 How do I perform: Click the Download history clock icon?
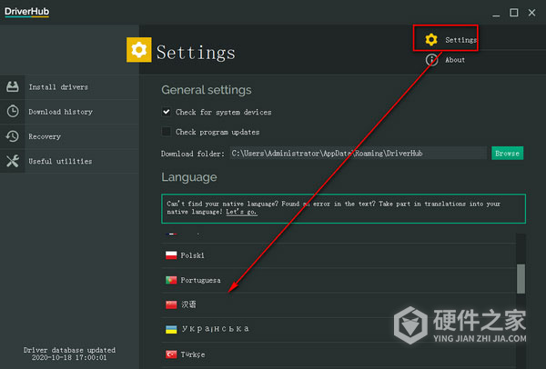click(x=13, y=111)
